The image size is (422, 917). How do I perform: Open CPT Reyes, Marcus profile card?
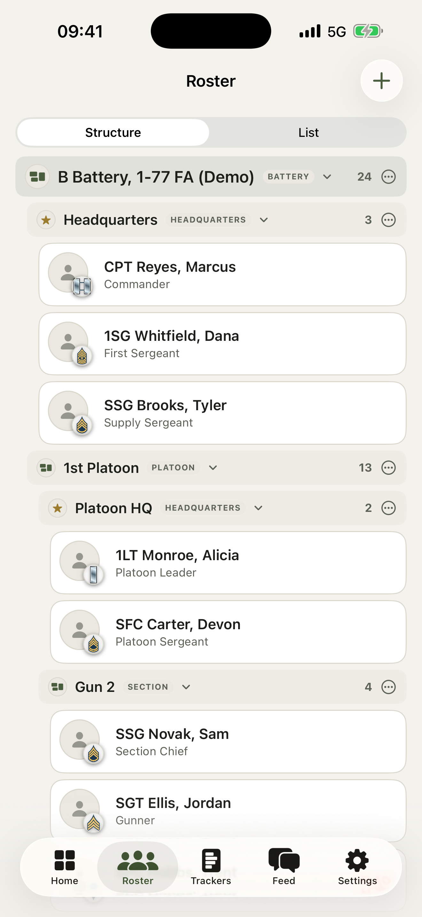click(x=223, y=274)
